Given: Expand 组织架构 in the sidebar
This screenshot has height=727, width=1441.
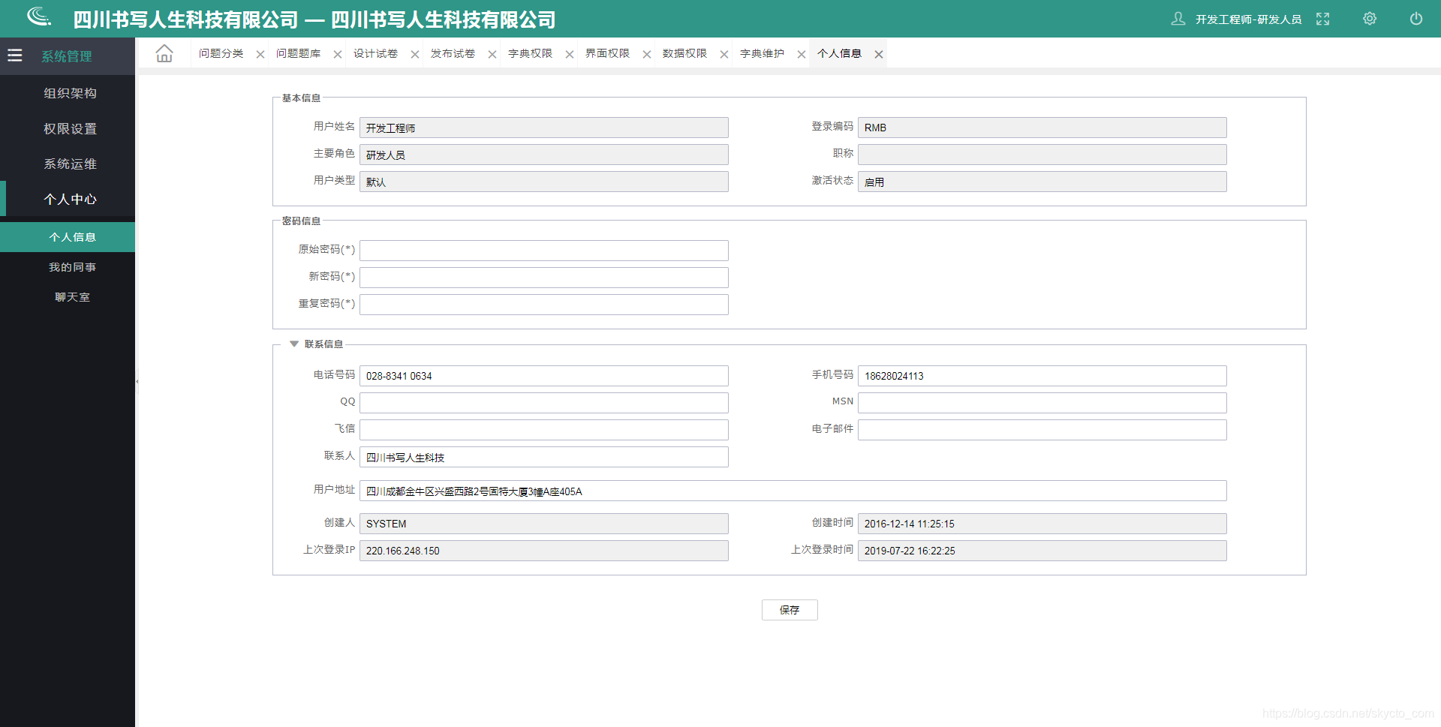Looking at the screenshot, I should 70,93.
